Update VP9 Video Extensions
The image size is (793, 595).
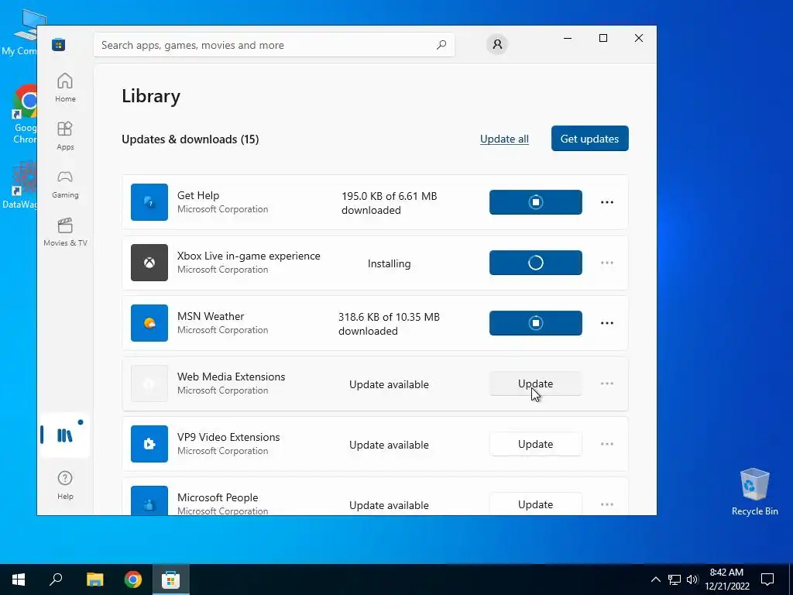[x=536, y=444]
